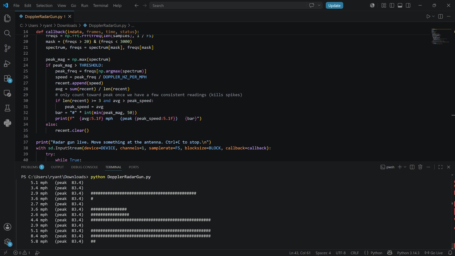Open remote window icon in status bar

[x=5, y=253]
